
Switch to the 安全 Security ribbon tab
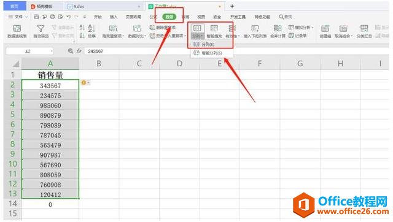217,17
